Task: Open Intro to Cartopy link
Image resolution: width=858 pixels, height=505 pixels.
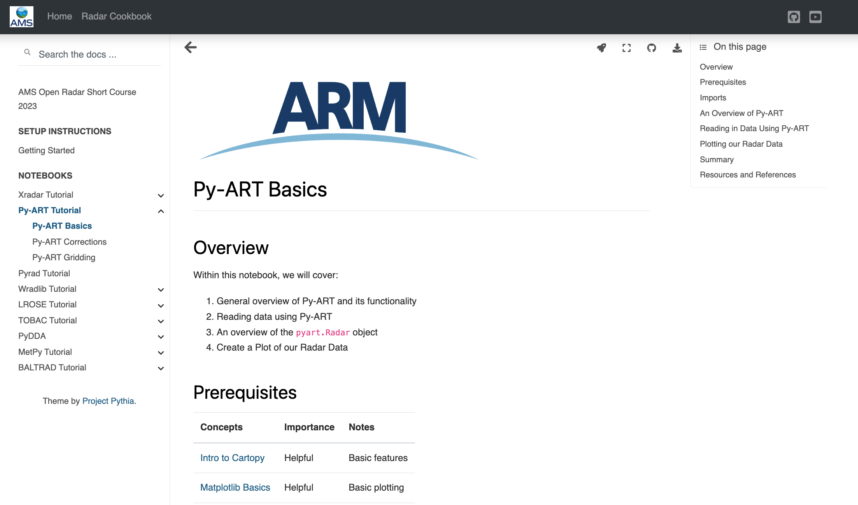Action: (232, 458)
